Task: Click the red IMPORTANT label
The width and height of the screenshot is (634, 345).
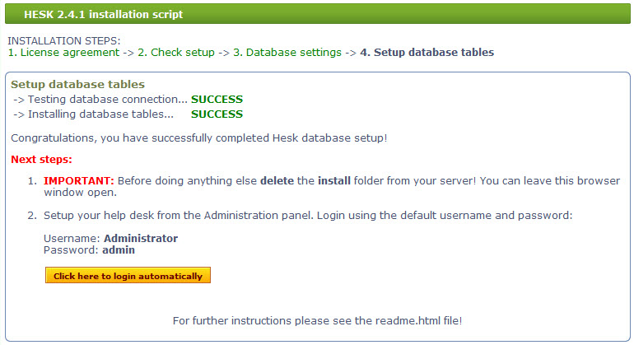Action: 79,181
